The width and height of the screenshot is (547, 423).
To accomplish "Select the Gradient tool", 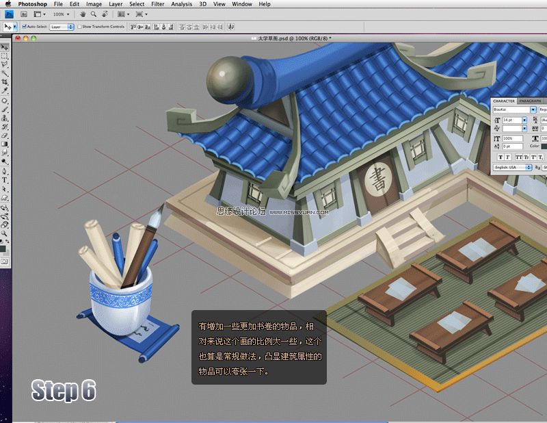I will (5, 144).
